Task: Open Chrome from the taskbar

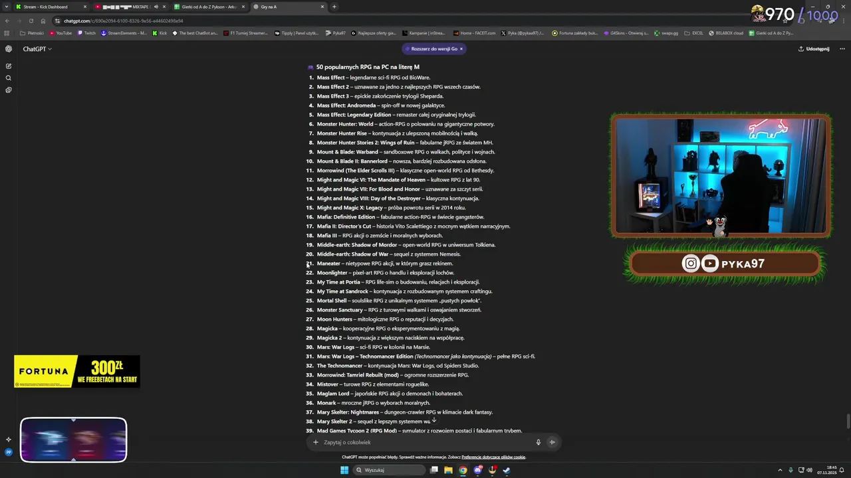Action: 463,470
